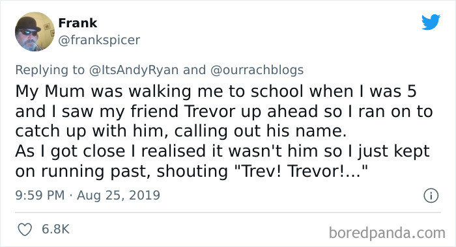Click the words 'friend Trevor' in the tweet
The width and height of the screenshot is (456, 247).
tap(184, 111)
